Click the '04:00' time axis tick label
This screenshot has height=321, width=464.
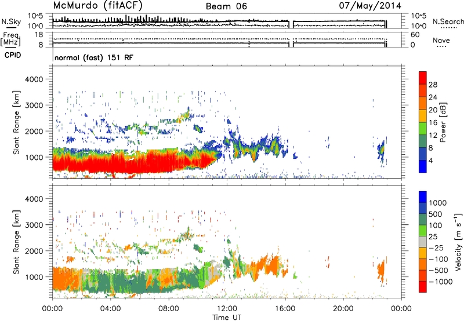(x=110, y=309)
